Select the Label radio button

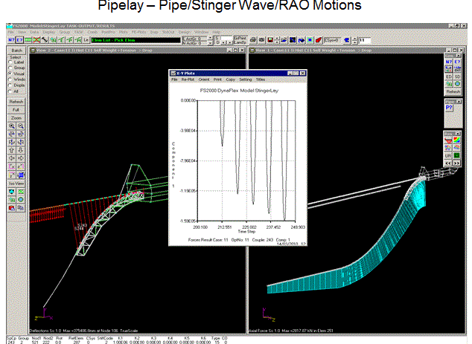9,62
